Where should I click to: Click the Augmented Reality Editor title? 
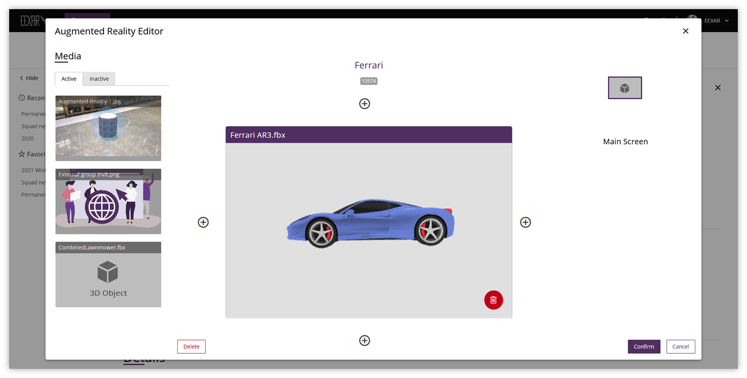tap(109, 31)
